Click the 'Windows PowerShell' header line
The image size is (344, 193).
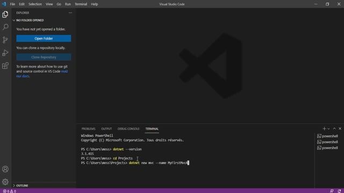pyautogui.click(x=97, y=136)
